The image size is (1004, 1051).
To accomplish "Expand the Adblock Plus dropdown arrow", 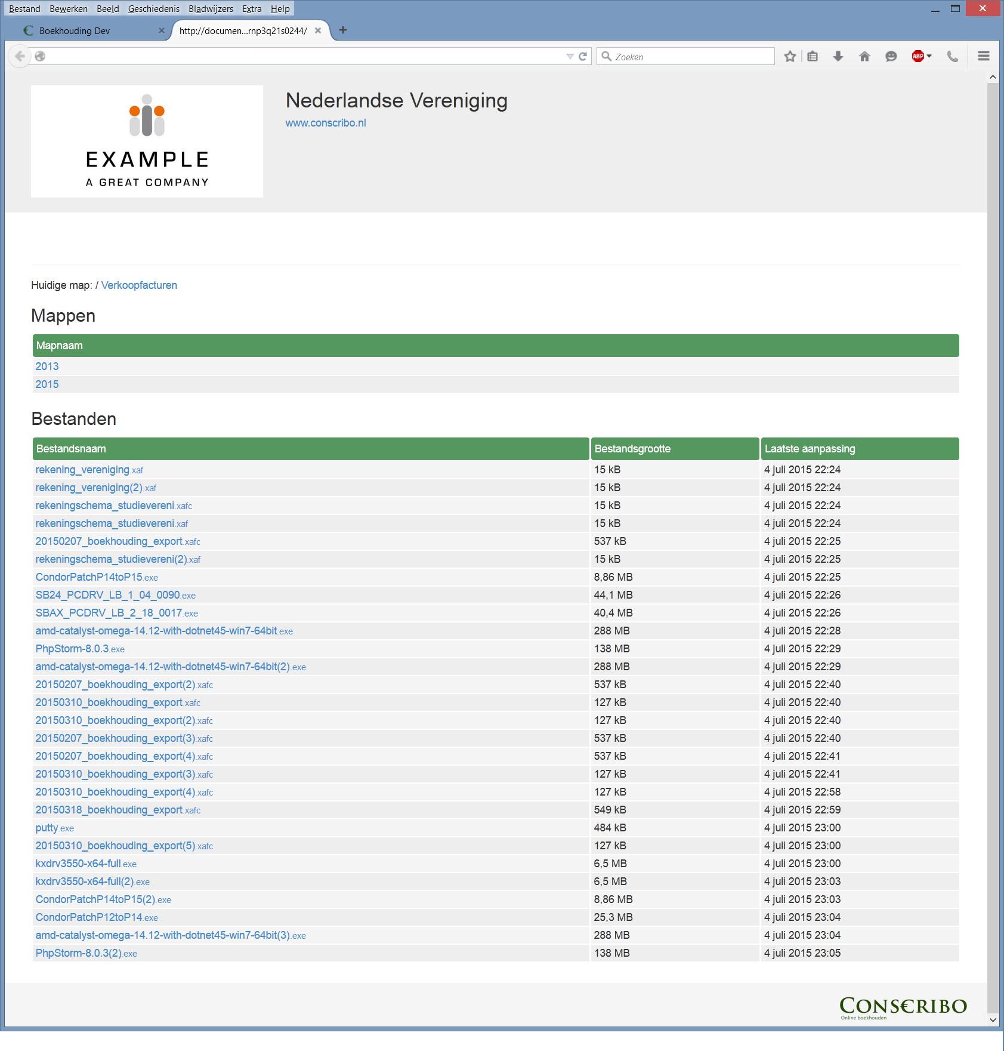I will coord(929,56).
